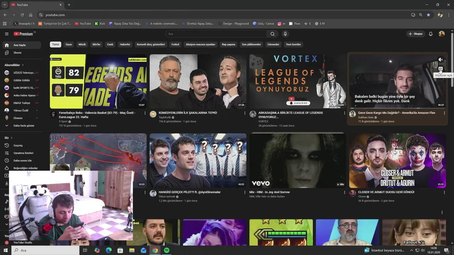Viewport: 454px width, 255px height.
Task: Toggle subtitles on the video preview
Action: click(441, 69)
